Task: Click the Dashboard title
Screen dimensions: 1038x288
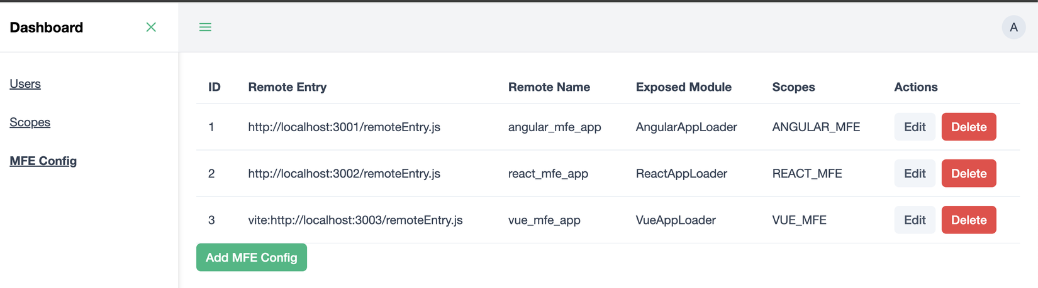Action: pyautogui.click(x=47, y=28)
